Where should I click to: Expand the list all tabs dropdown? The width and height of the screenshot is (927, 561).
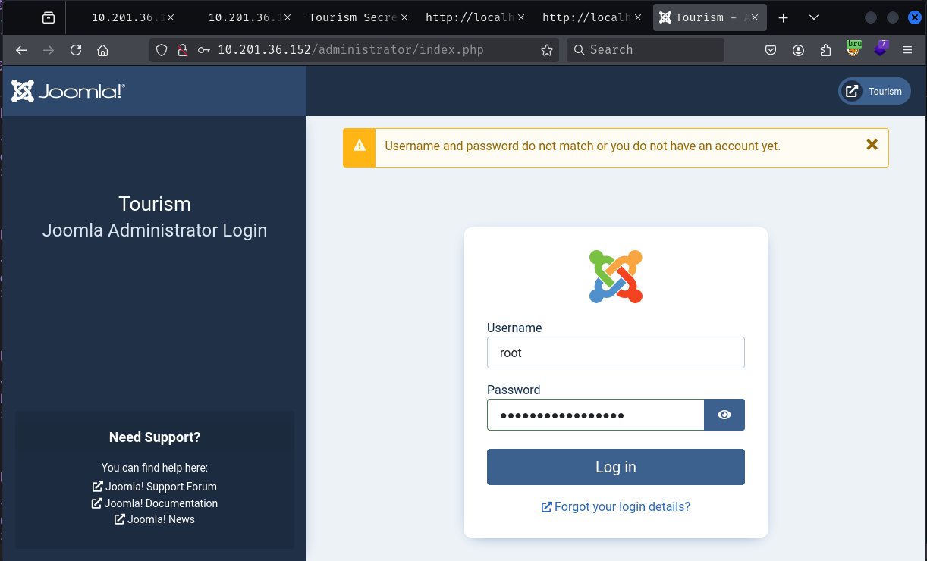(x=814, y=17)
